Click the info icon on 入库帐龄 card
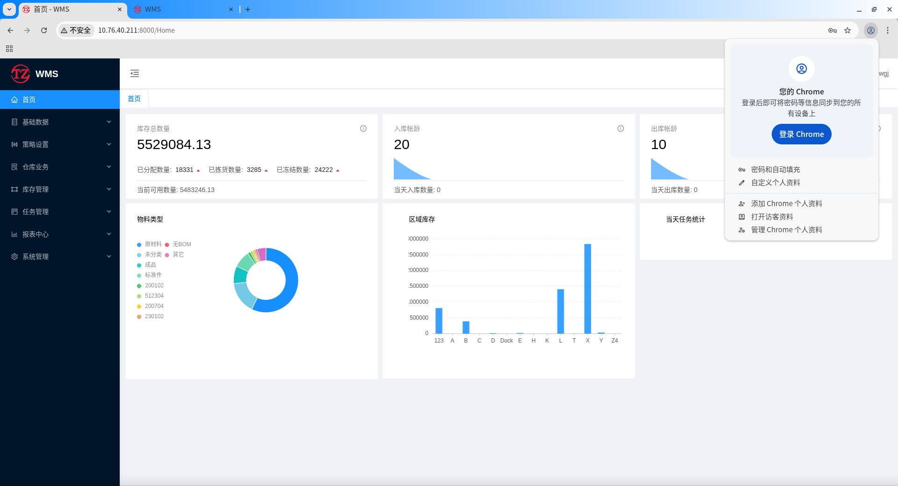The width and height of the screenshot is (898, 486). tap(621, 129)
